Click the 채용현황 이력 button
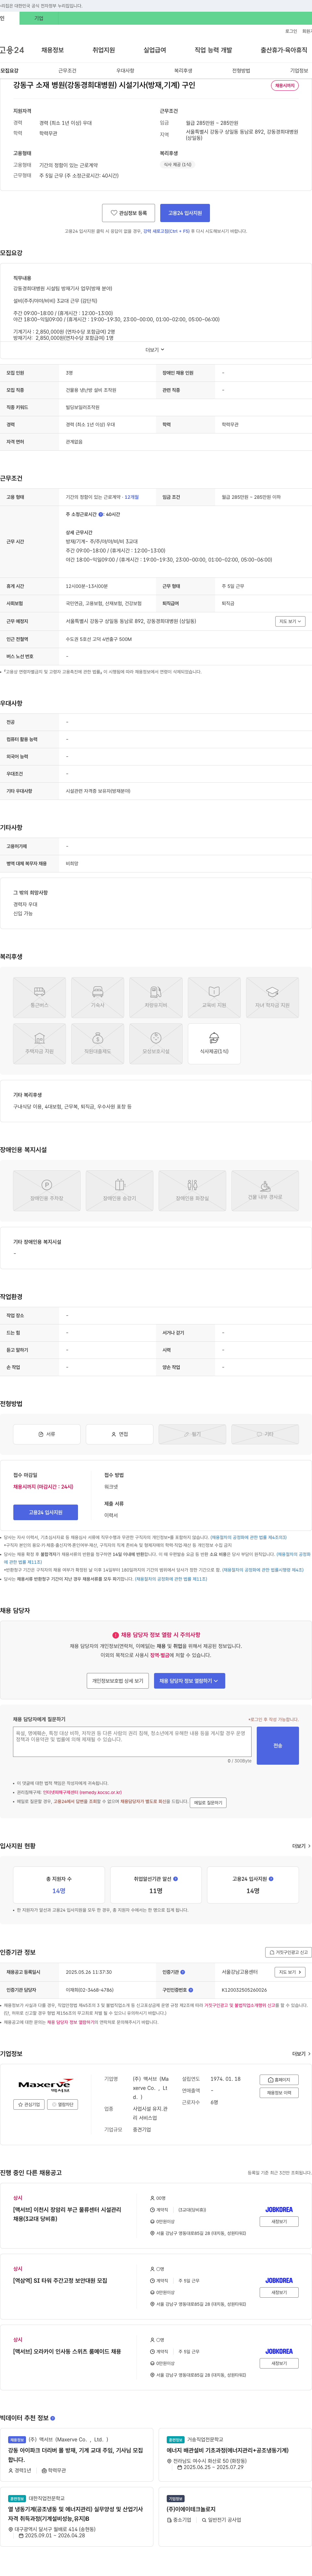The image size is (312, 2576). [x=279, y=2093]
